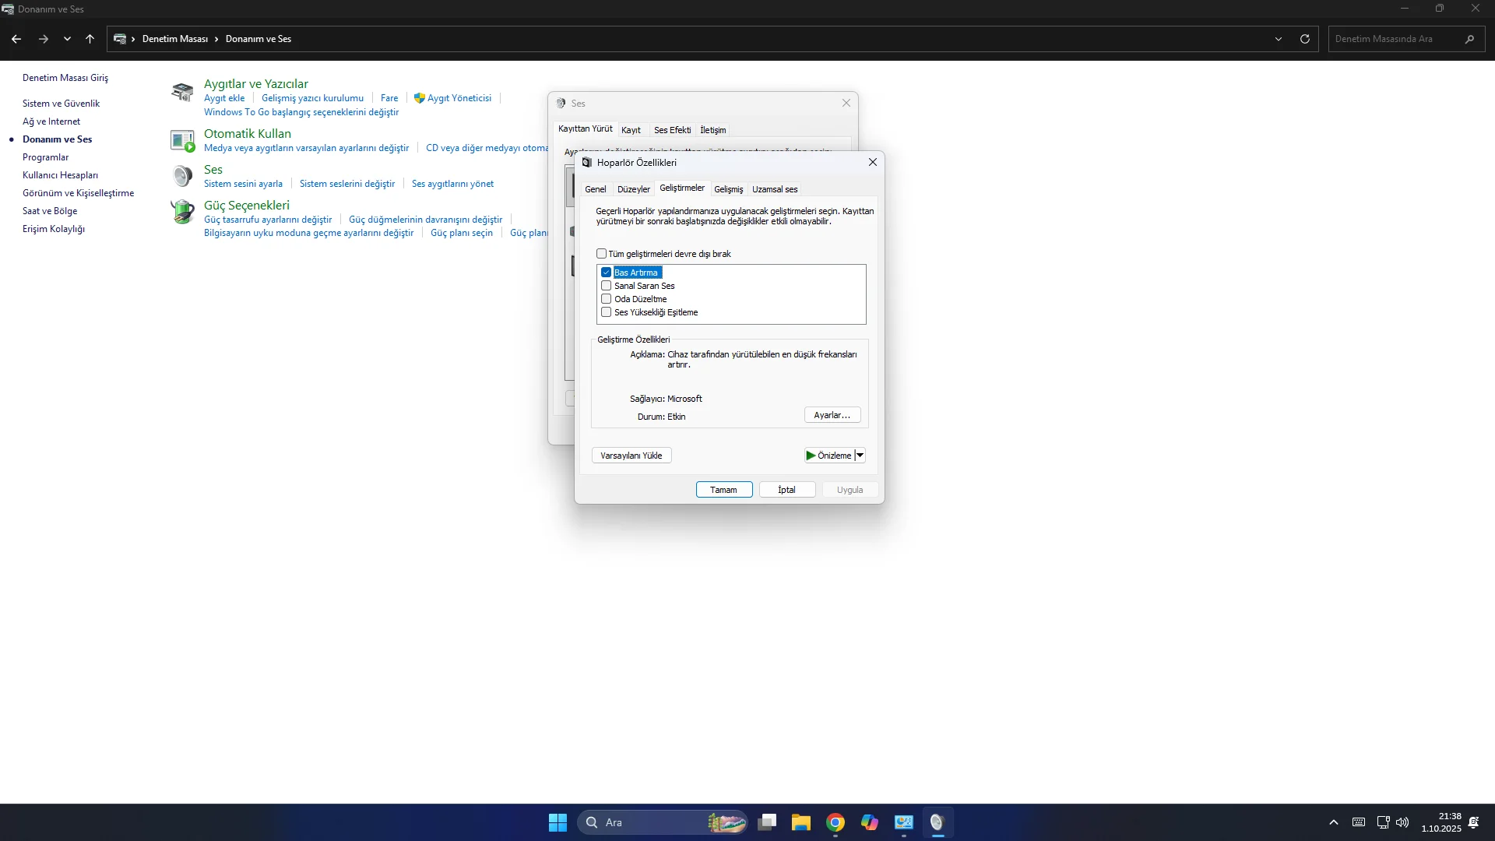Click the refresh icon in address bar
Screen dimensions: 1495x841
(1305, 39)
